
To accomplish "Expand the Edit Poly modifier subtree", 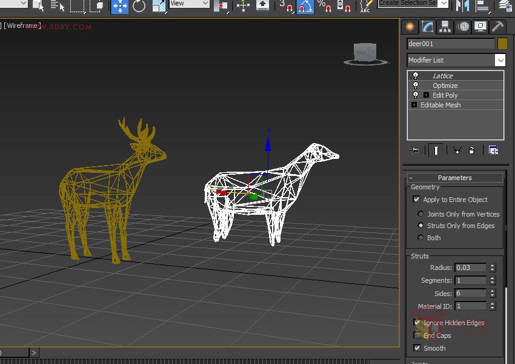I will (426, 95).
